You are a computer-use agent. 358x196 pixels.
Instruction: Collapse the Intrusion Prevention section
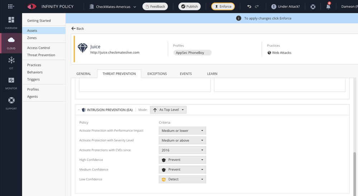coord(79,110)
